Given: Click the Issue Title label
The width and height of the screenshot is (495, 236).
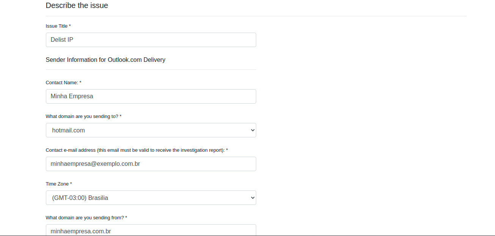Looking at the screenshot, I should point(58,26).
